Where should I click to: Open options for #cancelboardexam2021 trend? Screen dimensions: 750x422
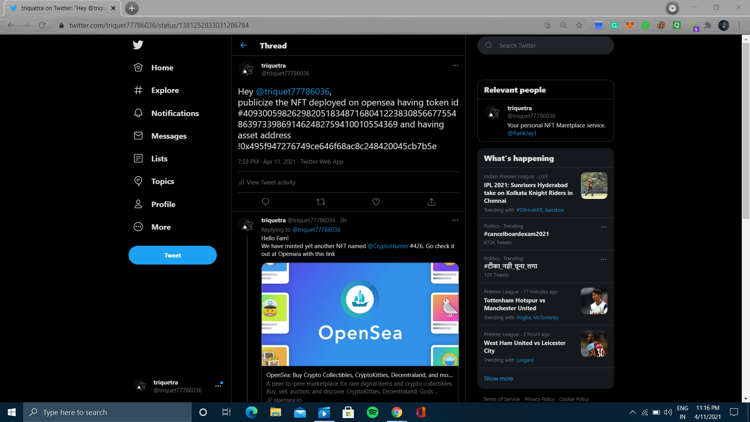(604, 227)
